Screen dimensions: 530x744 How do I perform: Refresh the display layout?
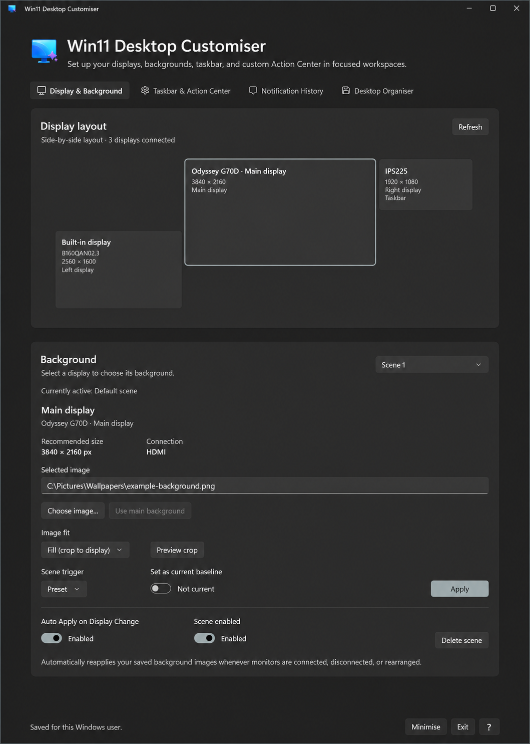470,127
